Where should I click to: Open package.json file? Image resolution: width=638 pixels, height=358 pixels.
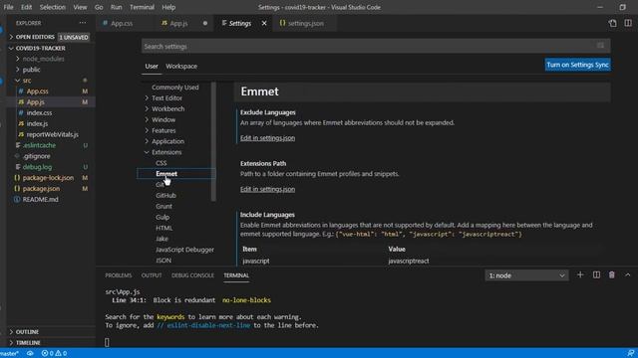point(41,189)
